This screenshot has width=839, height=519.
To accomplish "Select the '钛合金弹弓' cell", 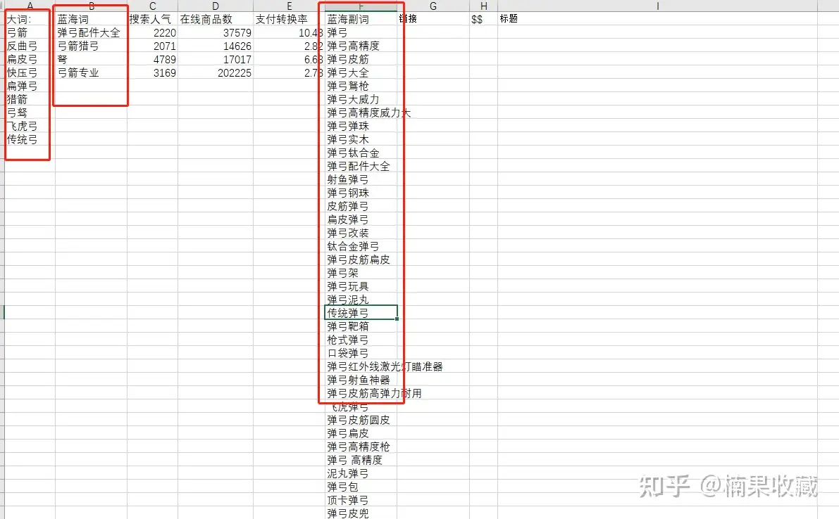I will point(361,246).
